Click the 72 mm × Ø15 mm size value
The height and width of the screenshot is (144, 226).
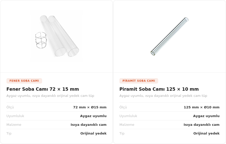click(90, 107)
